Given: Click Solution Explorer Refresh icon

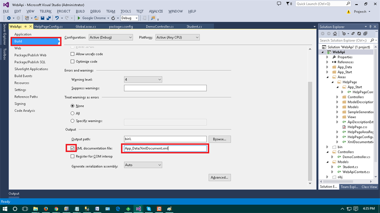Looking at the screenshot, I should 359,34.
